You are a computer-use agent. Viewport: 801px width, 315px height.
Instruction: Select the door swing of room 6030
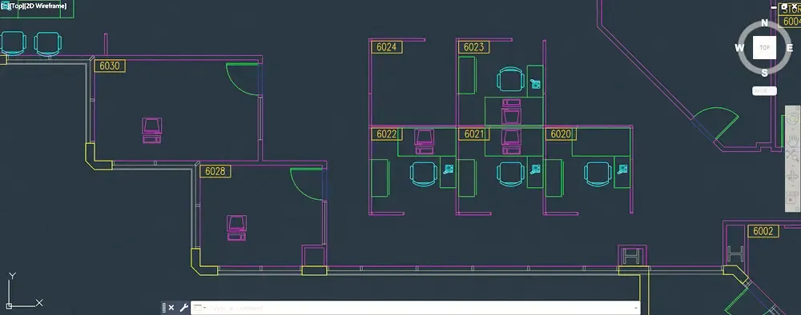point(243,79)
